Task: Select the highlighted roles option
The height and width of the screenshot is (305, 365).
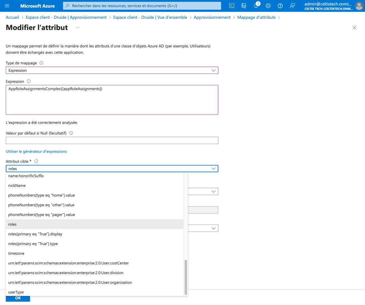Action: pos(95,224)
